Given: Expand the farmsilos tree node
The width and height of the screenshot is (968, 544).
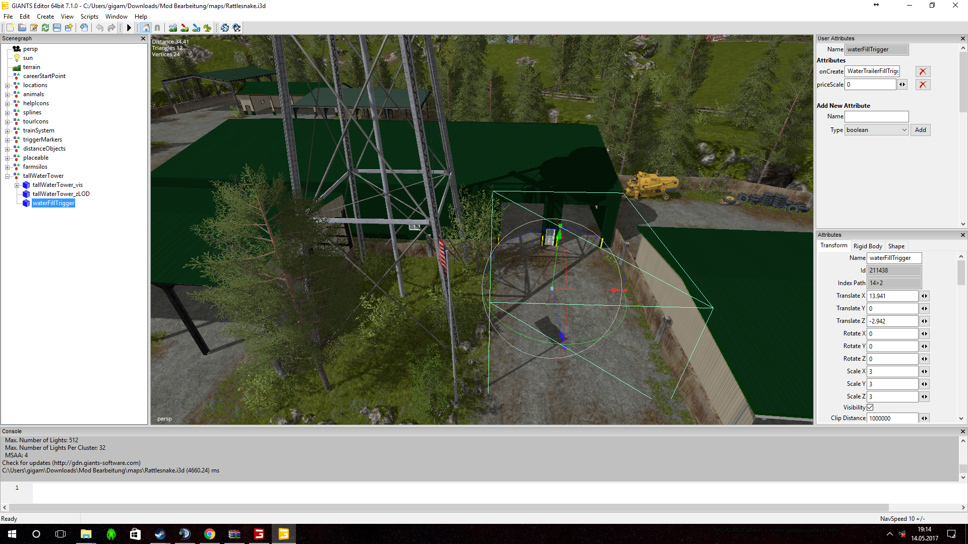Looking at the screenshot, I should pyautogui.click(x=8, y=167).
